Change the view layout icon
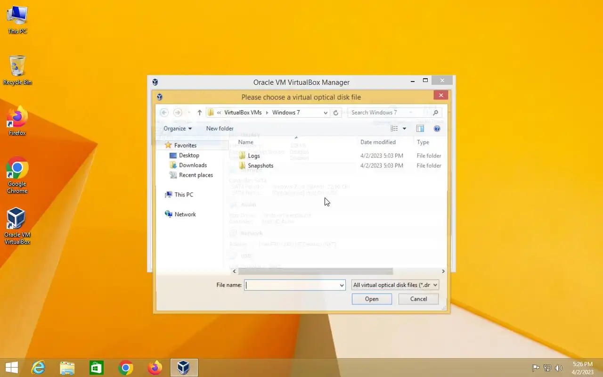 point(394,129)
